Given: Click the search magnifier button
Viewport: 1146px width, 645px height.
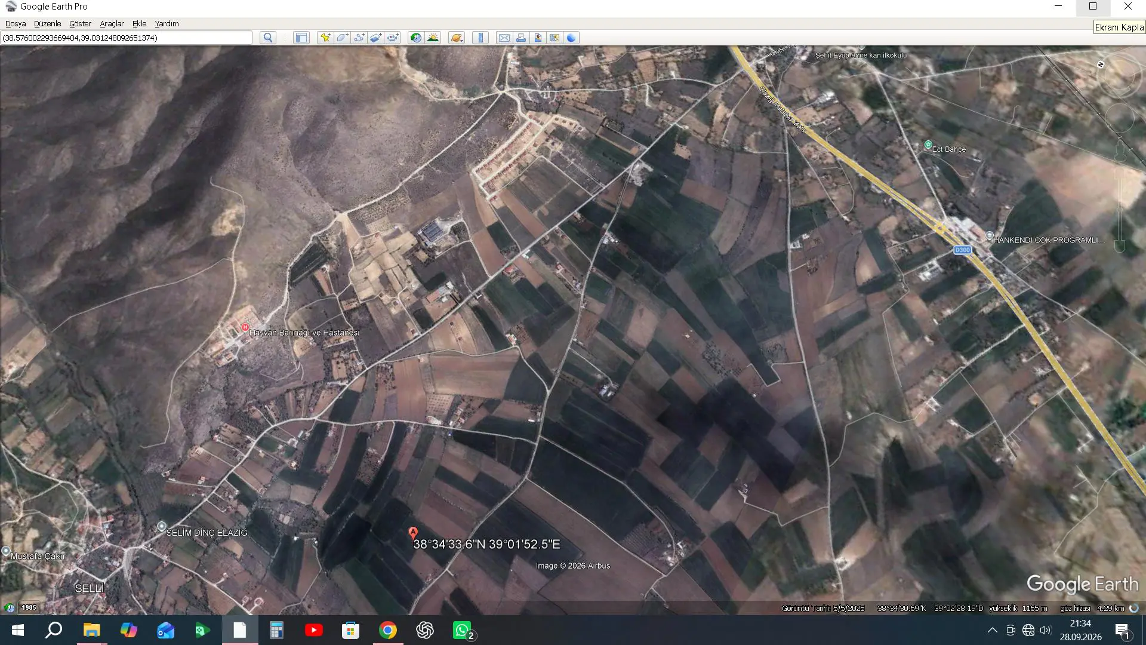Looking at the screenshot, I should click(x=268, y=38).
